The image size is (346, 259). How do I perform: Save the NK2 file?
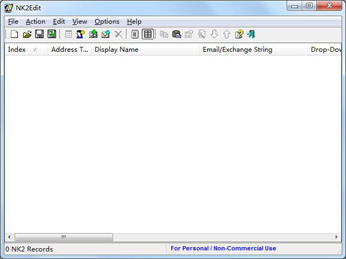pyautogui.click(x=39, y=35)
